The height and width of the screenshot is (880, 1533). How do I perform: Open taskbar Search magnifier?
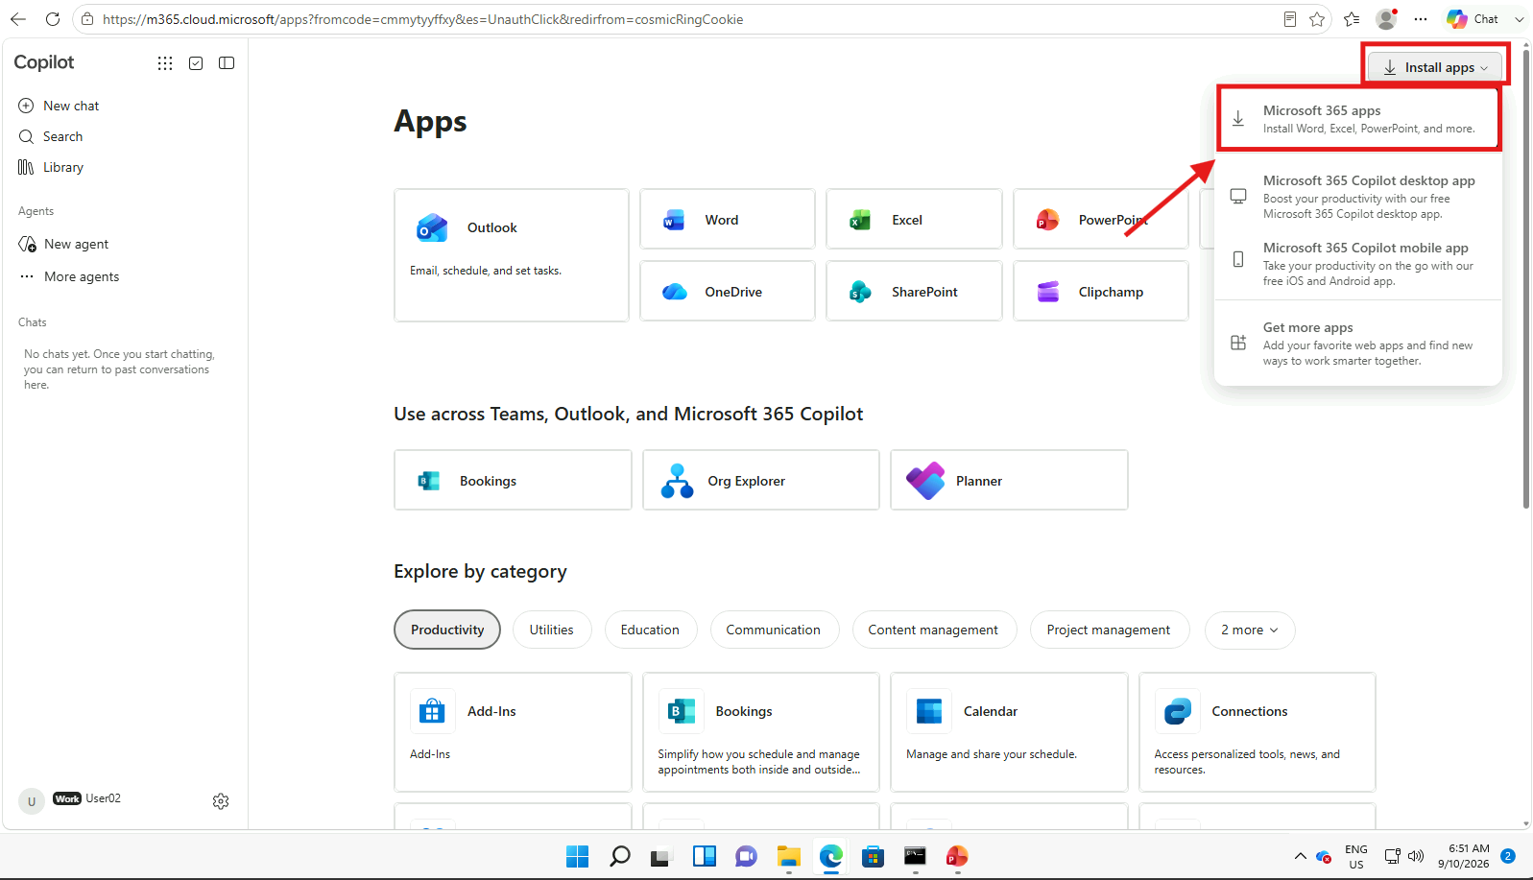point(619,856)
